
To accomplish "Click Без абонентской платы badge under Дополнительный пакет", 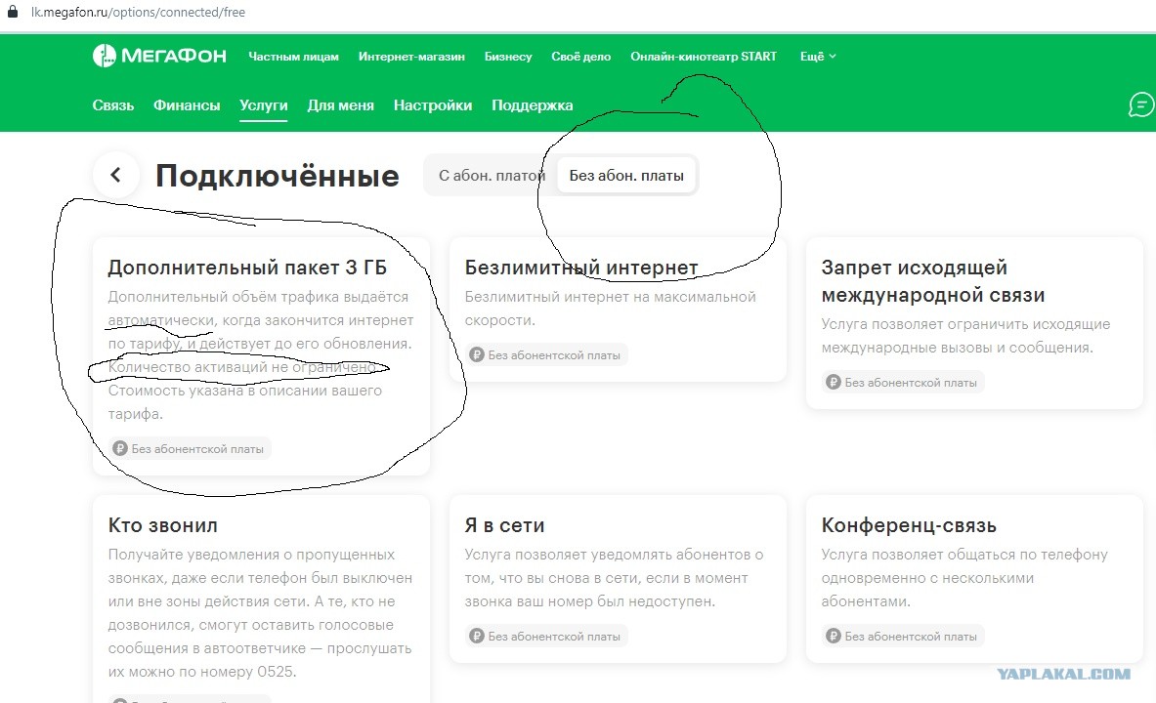I will coord(191,449).
